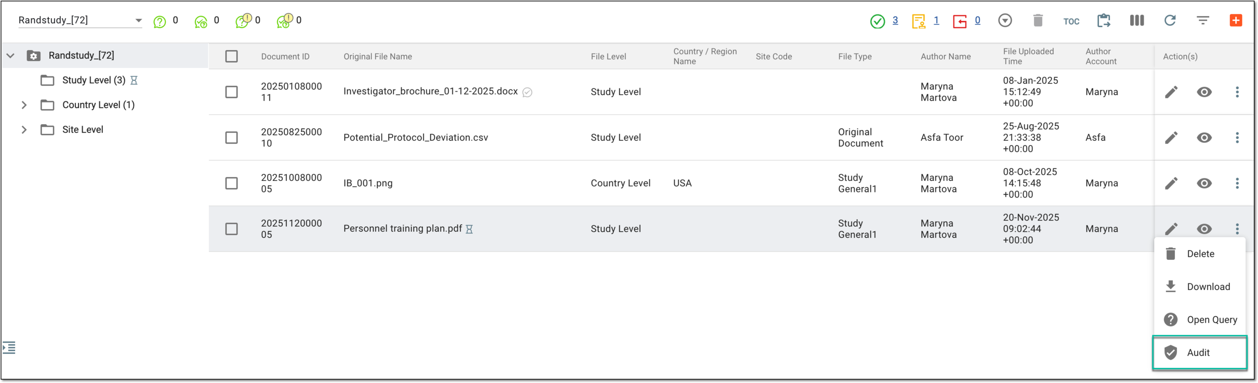Click the USA country cell
Image resolution: width=1258 pixels, height=383 pixels.
[682, 183]
